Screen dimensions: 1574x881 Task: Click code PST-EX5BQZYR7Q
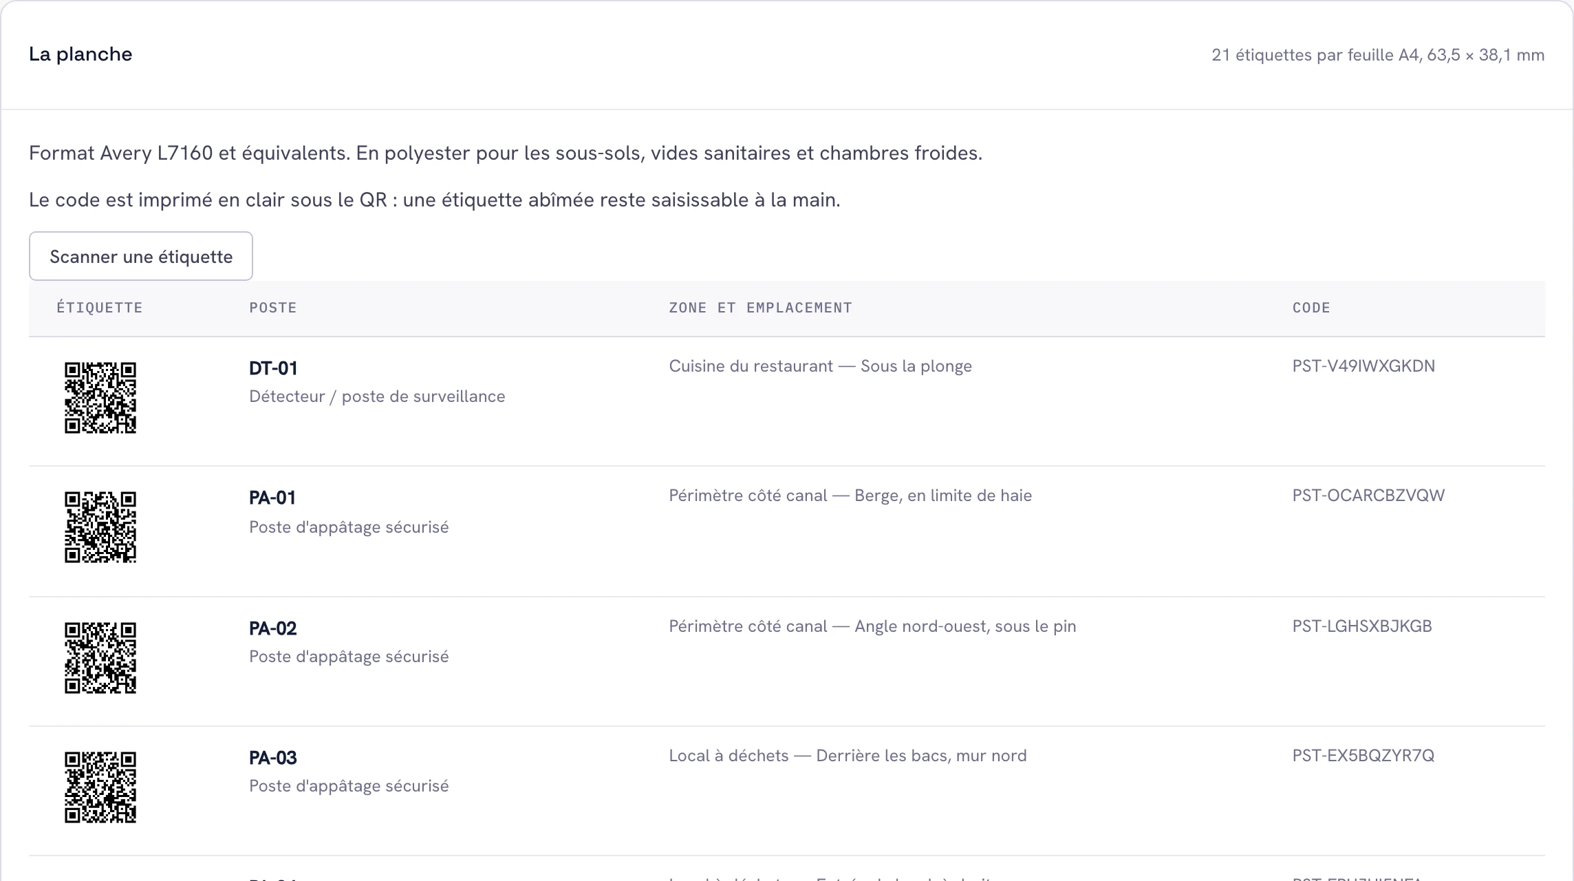(1363, 756)
